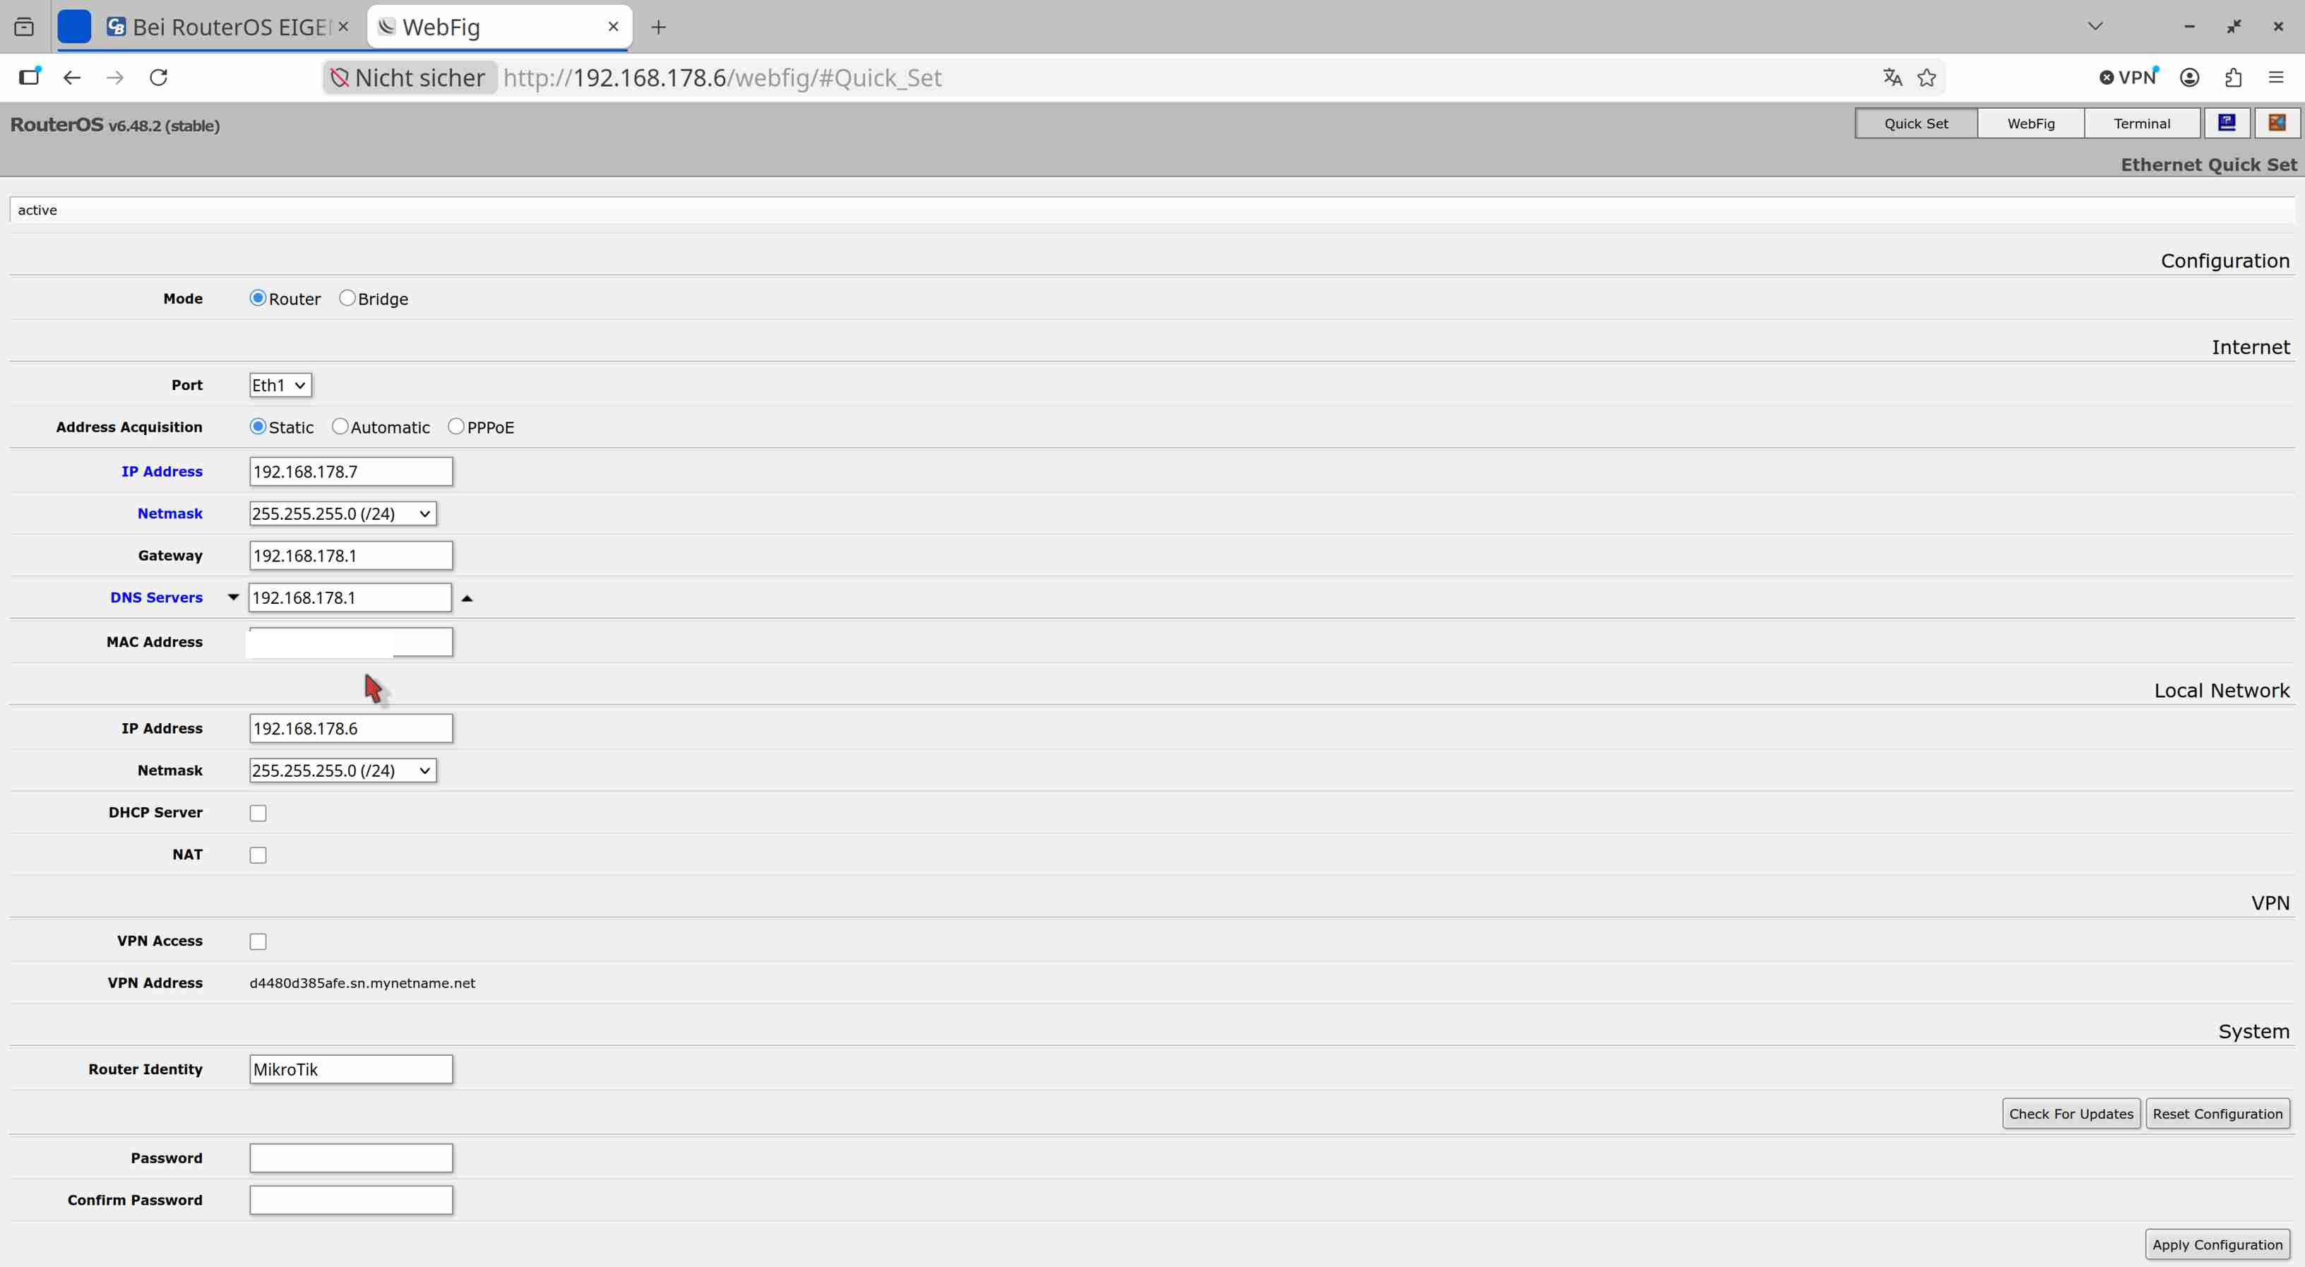Choose Automatic address acquisition

click(x=340, y=427)
